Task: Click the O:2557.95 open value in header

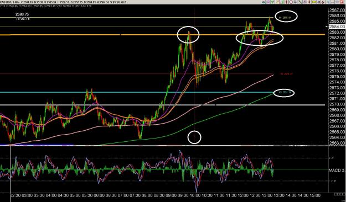Action: 76,2
